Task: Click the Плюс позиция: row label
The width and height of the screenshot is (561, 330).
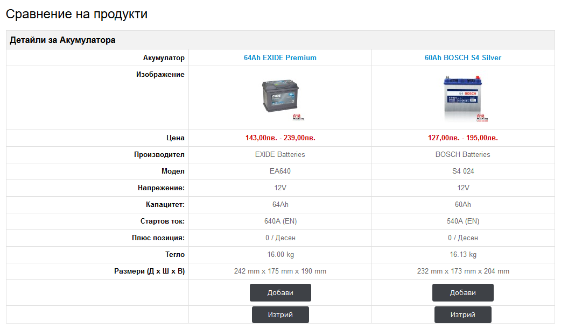Action: click(158, 238)
